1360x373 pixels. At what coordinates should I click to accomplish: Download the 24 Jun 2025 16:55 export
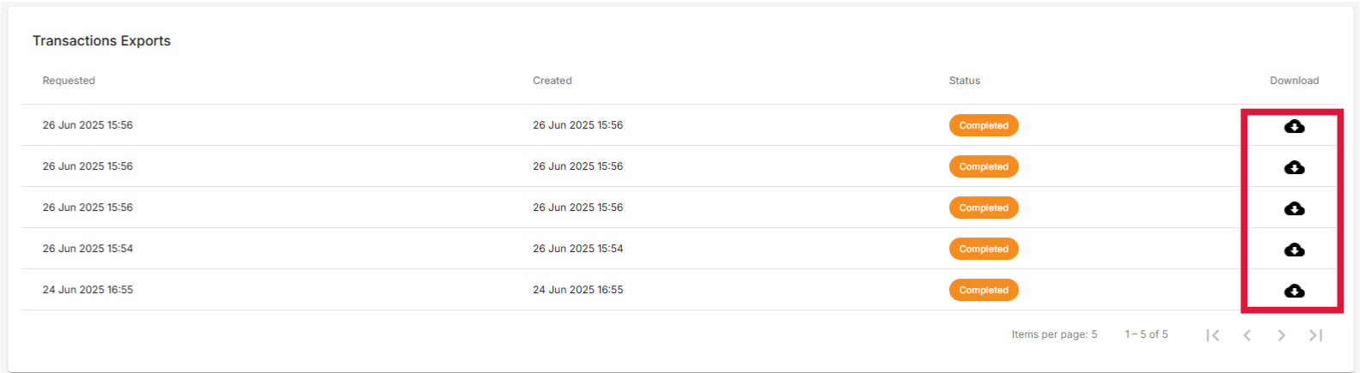click(x=1294, y=291)
